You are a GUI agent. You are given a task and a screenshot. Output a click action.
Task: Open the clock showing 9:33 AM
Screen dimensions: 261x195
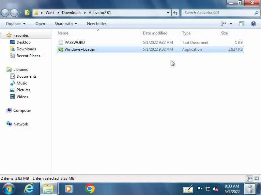click(x=232, y=189)
